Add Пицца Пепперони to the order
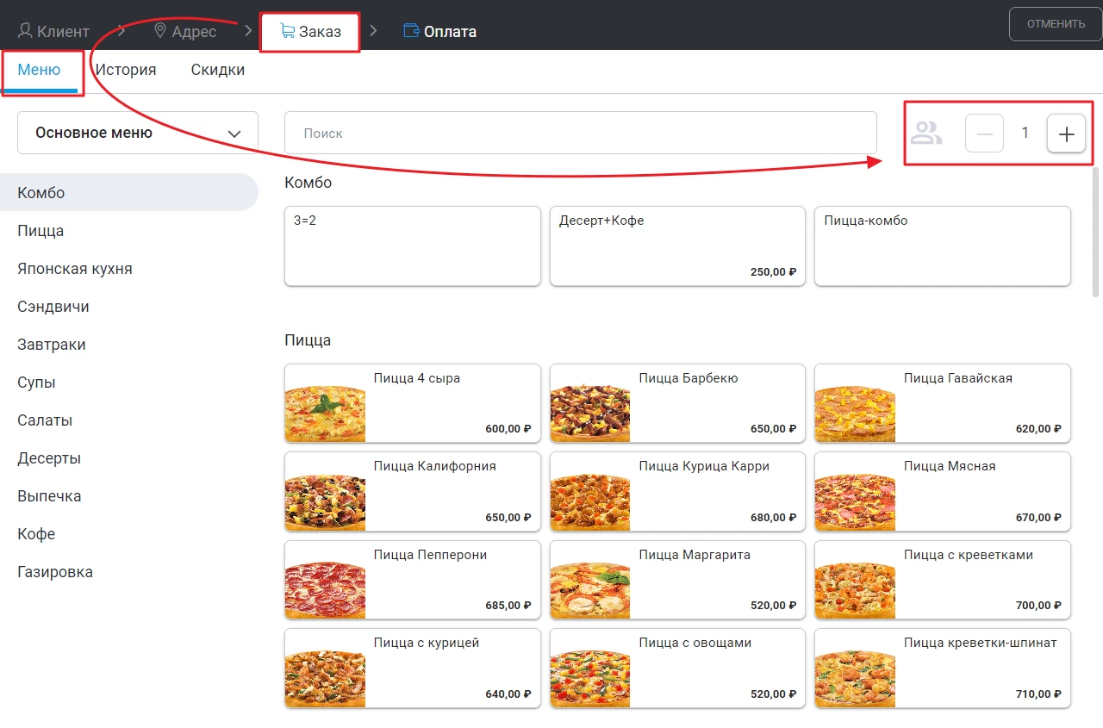 click(412, 579)
